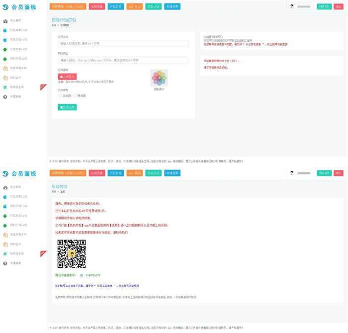Click question-mark help icon on 后台首页 page sidebar
This screenshot has width=348, height=333.
5,263
